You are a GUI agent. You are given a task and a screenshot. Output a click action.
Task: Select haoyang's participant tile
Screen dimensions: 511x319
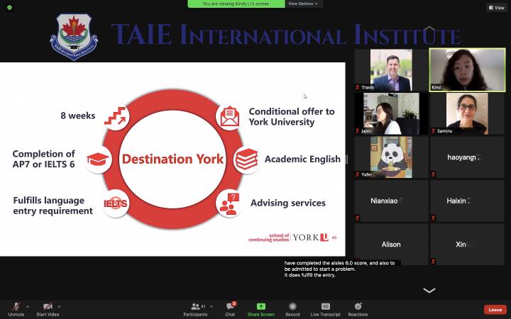pos(467,157)
